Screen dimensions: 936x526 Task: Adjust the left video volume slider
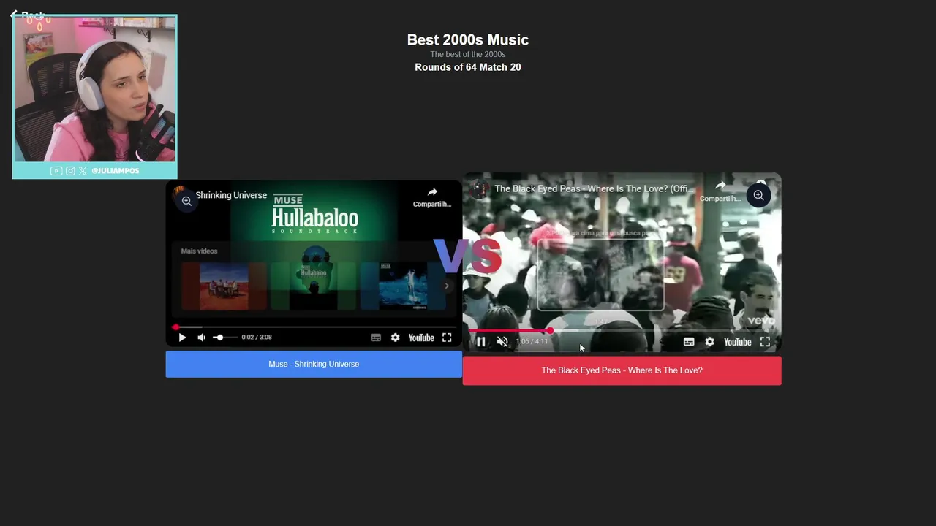(x=224, y=338)
